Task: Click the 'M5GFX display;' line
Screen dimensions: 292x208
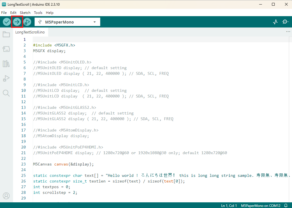Action: coord(49,51)
